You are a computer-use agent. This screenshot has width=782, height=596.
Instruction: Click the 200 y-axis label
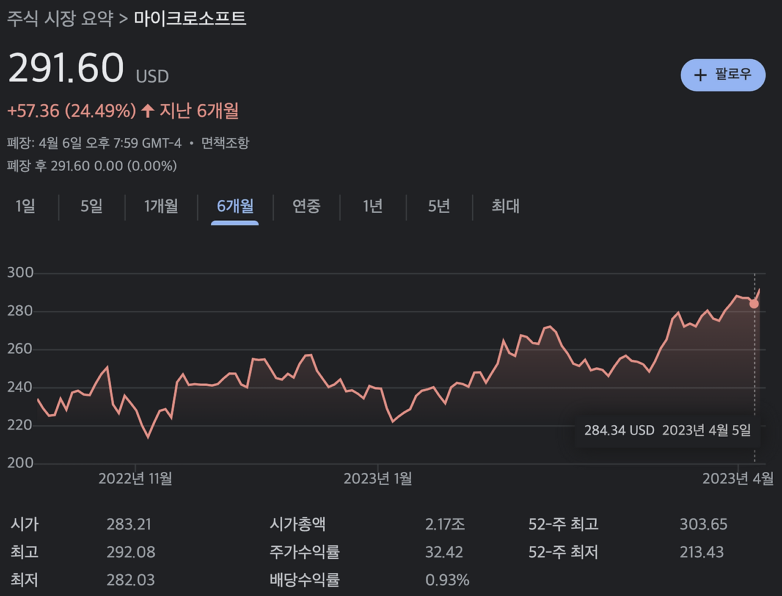click(20, 463)
